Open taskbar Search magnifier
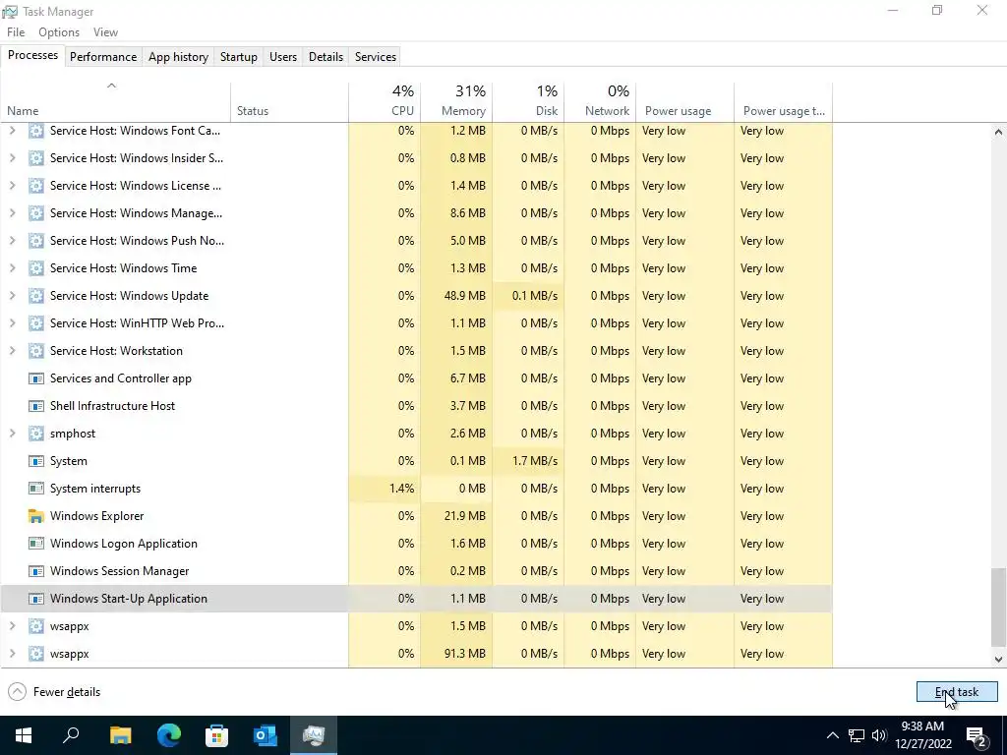1007x755 pixels. coord(71,735)
